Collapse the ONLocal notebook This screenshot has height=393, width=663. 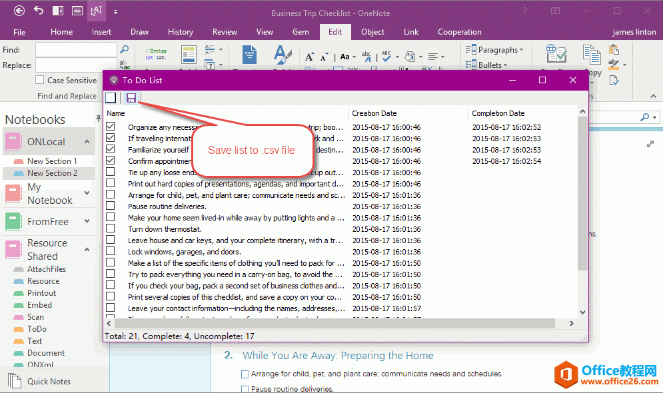87,142
